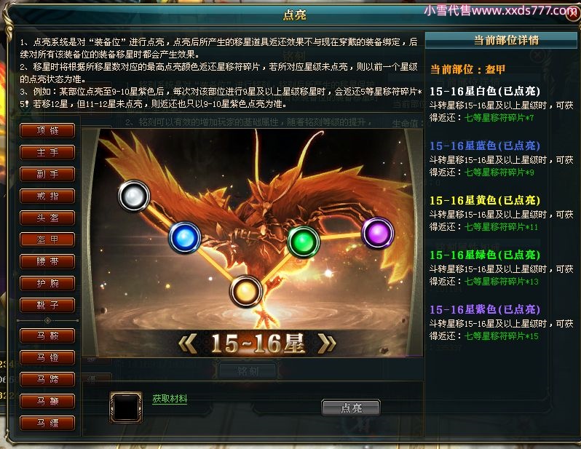This screenshot has width=581, height=449.
Task: Click the white orb node
Action: pos(134,196)
